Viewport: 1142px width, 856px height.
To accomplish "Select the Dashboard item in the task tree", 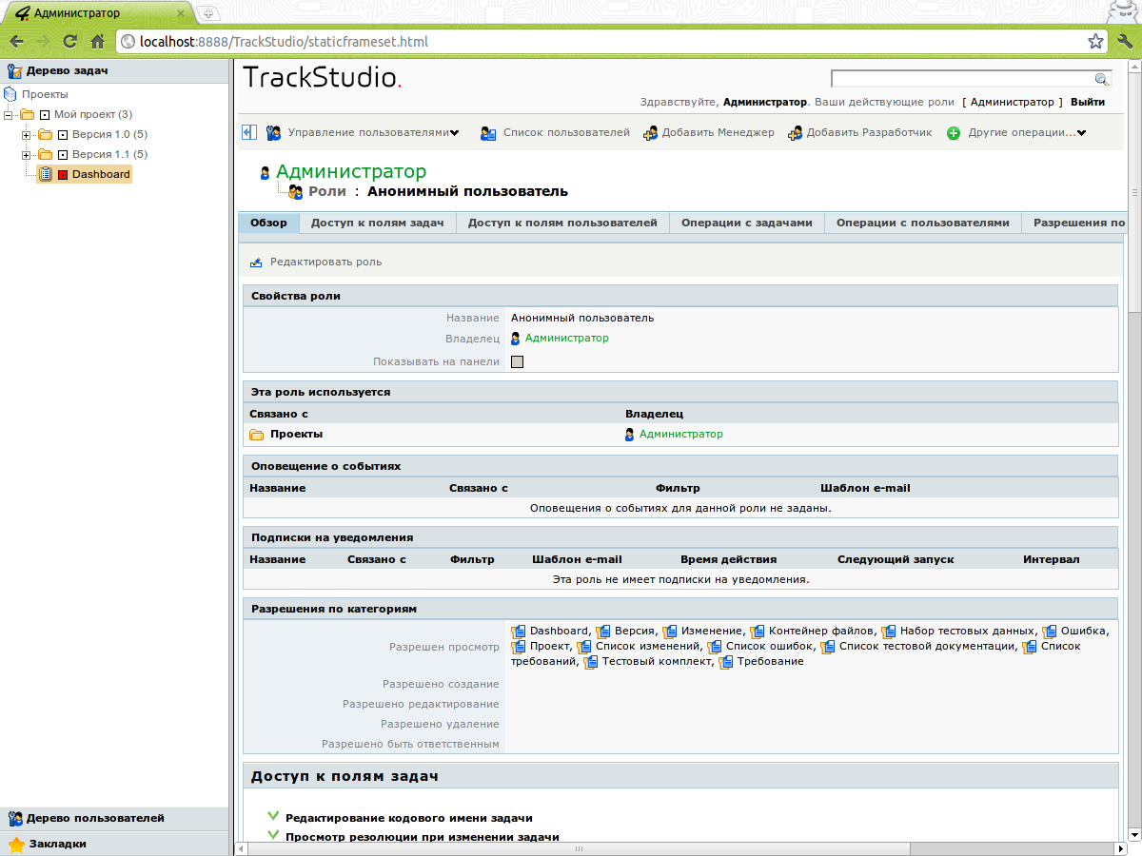I will tap(101, 175).
